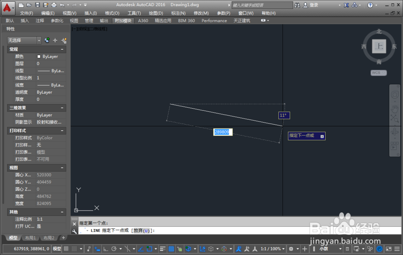Click the A360 triangle icon in title bar
403x255 pixels.
[354, 5]
